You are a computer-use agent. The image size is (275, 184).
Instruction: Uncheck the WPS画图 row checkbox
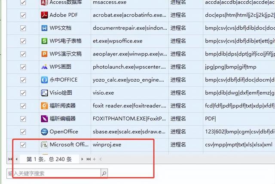(23, 67)
